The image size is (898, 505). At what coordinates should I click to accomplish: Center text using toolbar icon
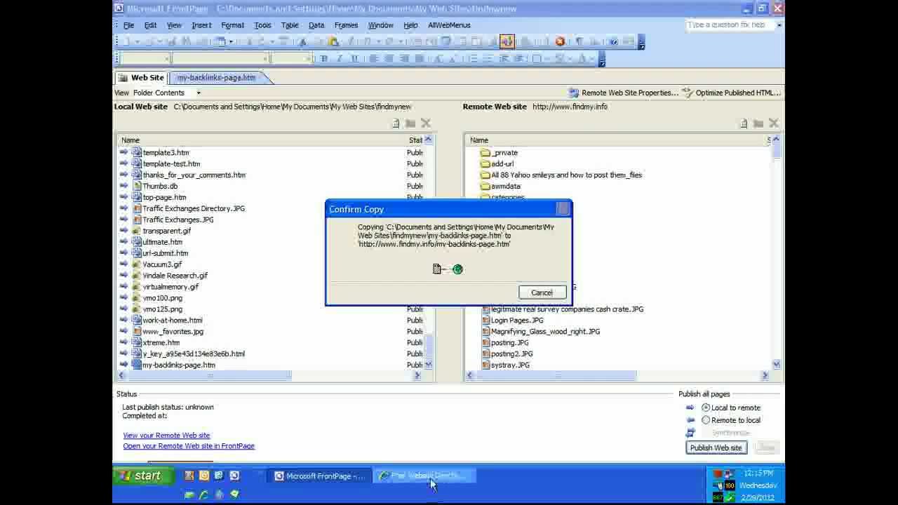pyautogui.click(x=389, y=59)
